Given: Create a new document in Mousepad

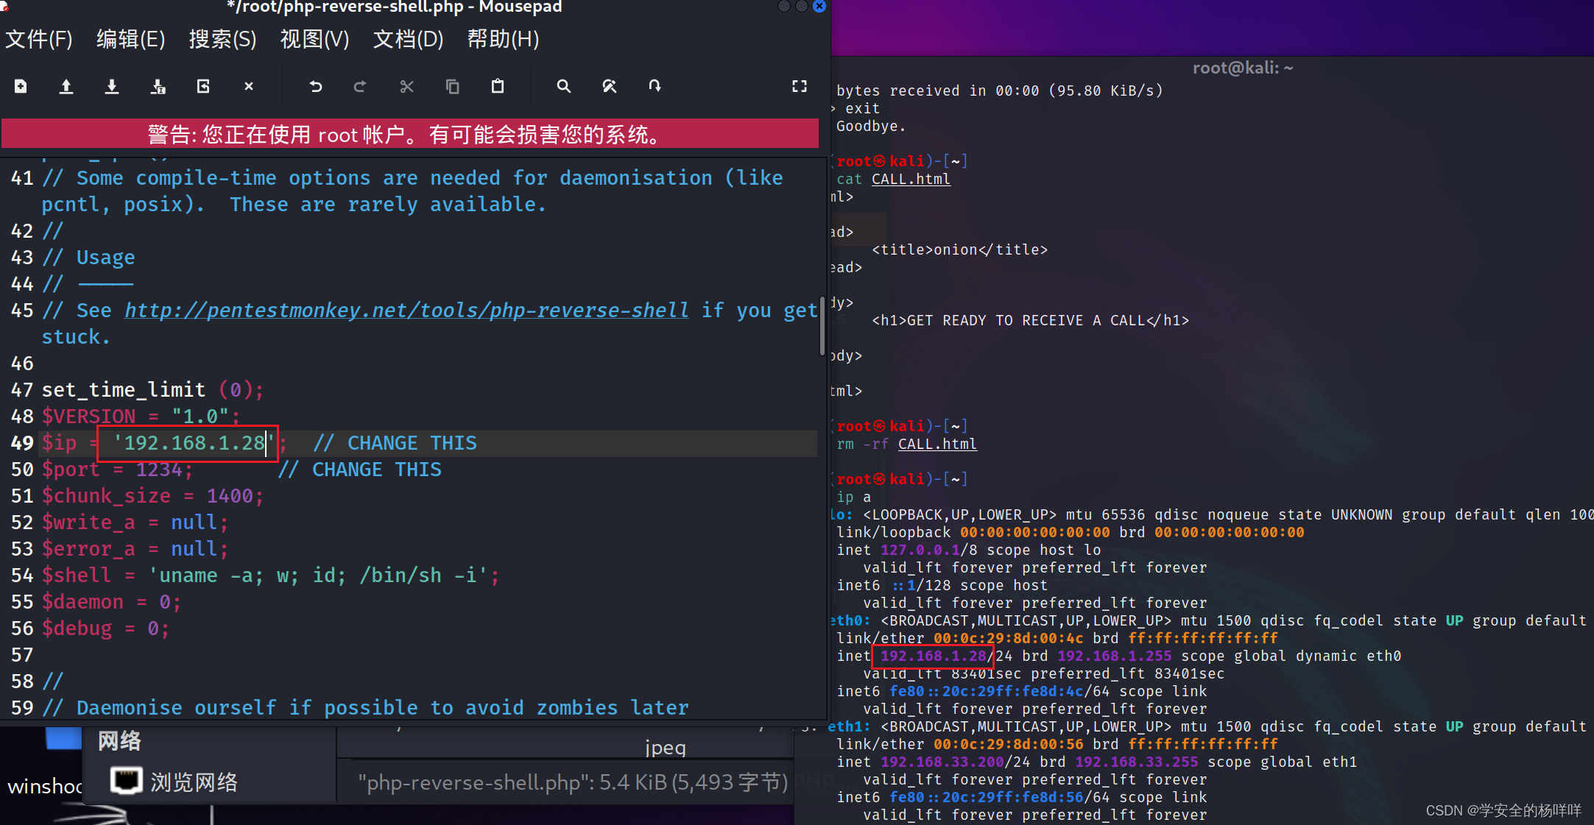Looking at the screenshot, I should point(20,86).
